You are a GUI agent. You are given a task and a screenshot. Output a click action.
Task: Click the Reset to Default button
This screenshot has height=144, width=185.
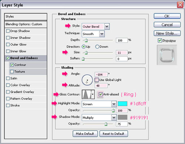114,134
